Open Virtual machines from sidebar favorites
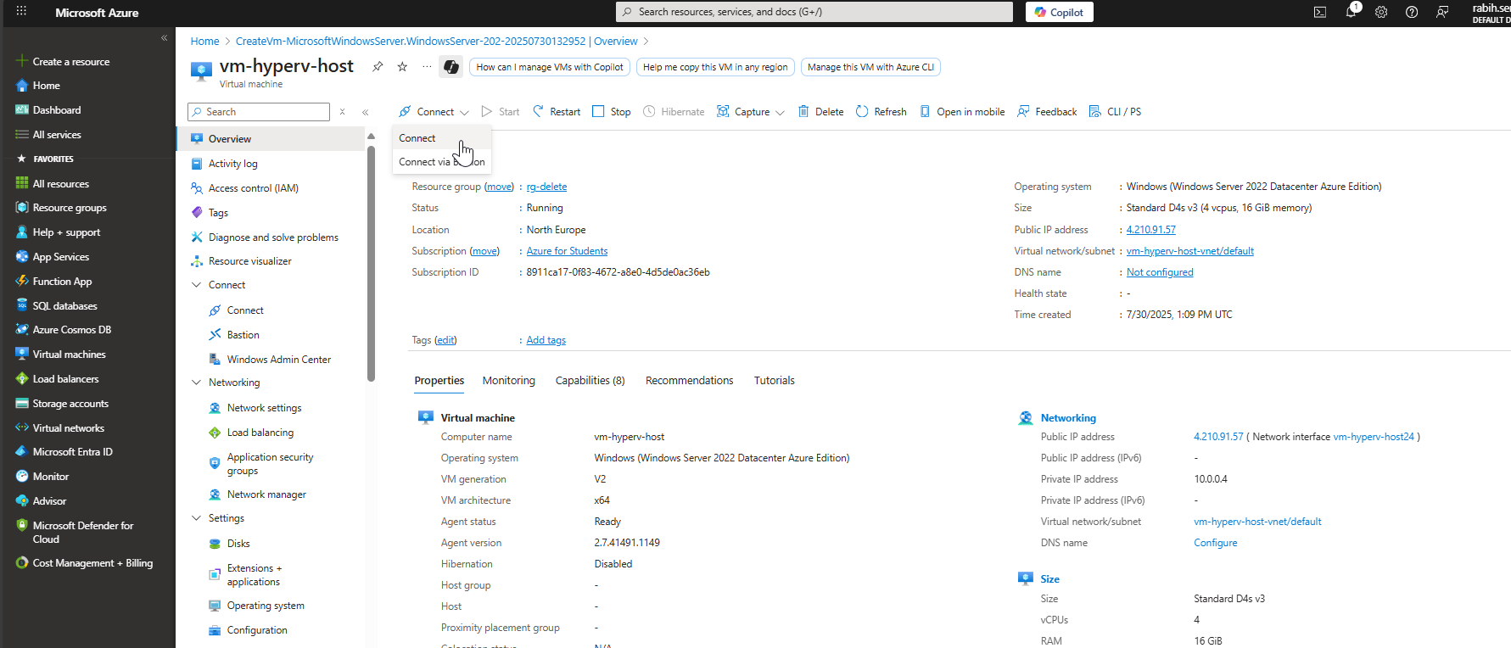Viewport: 1511px width, 648px height. coord(69,355)
